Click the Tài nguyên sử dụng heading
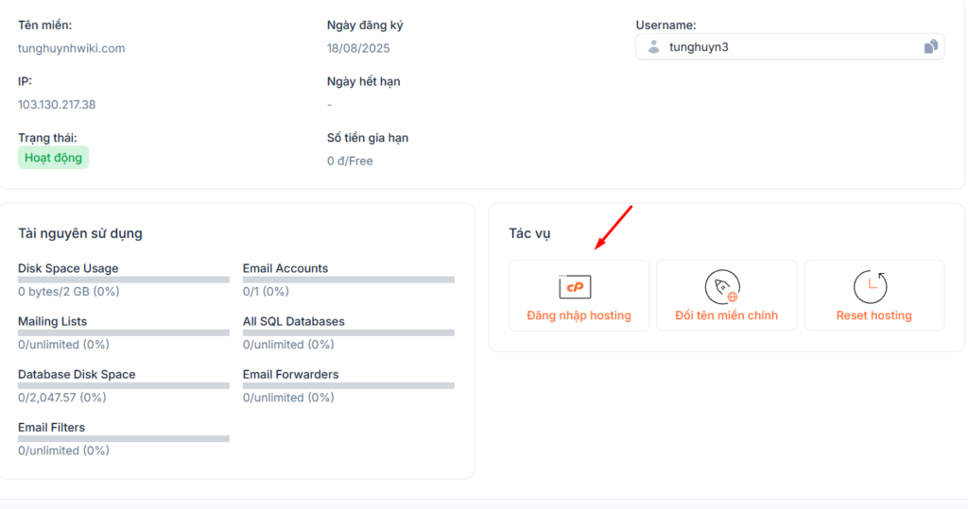 pos(80,233)
